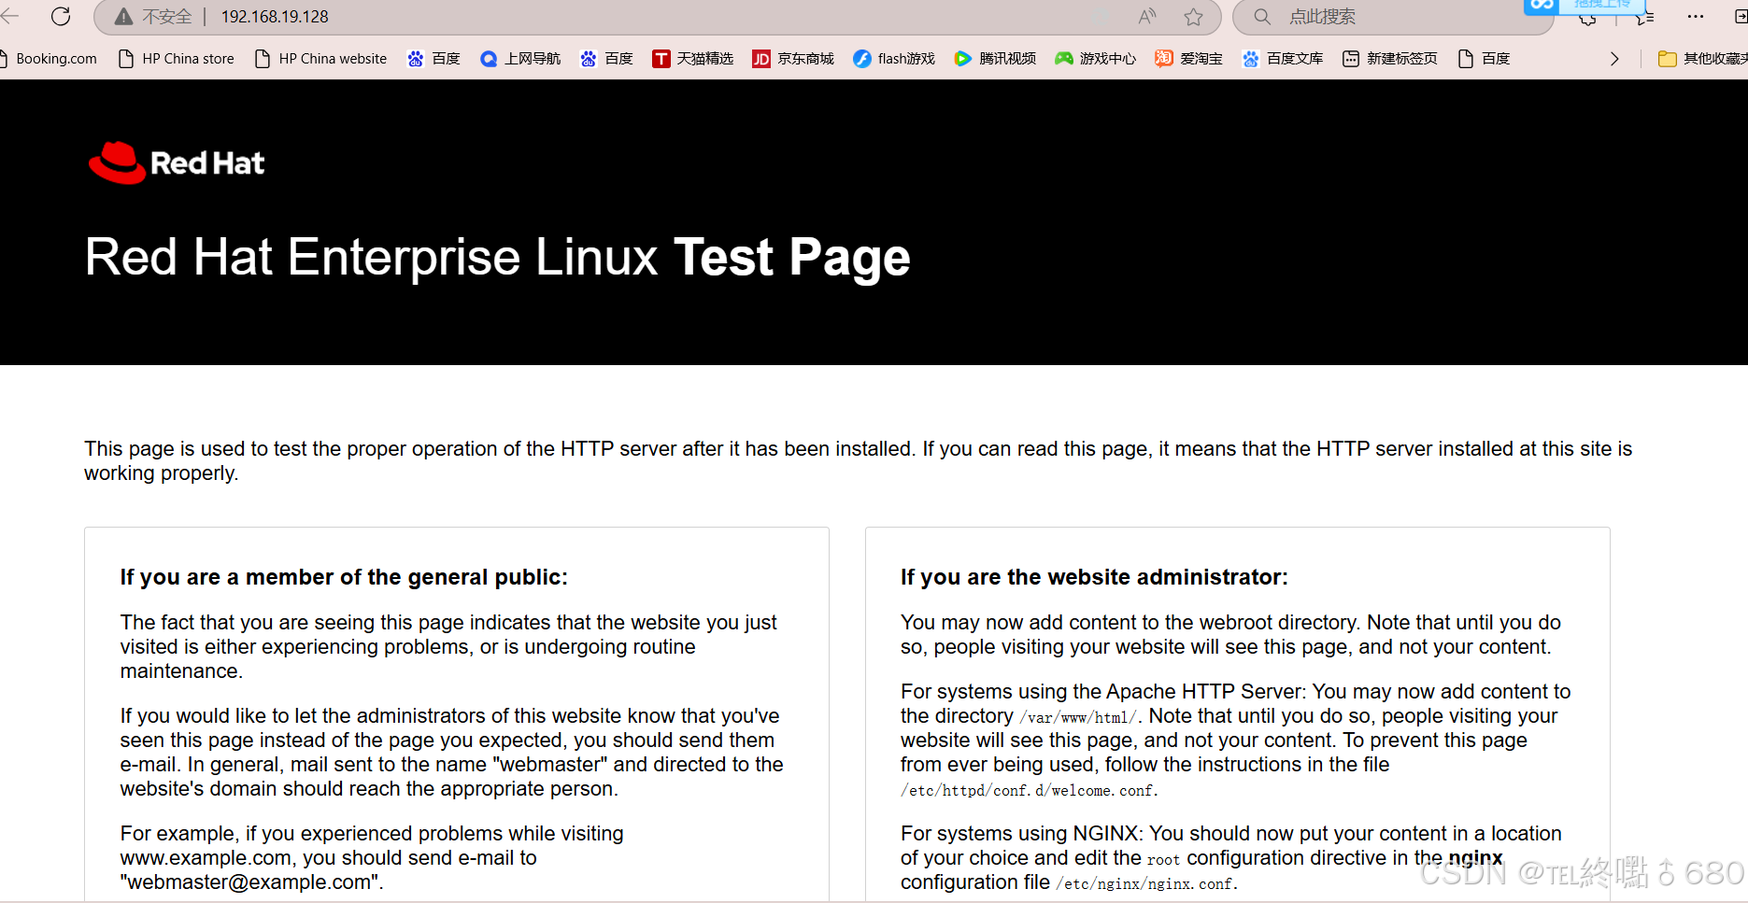Open the favorites list icon
1748x903 pixels.
(1646, 17)
